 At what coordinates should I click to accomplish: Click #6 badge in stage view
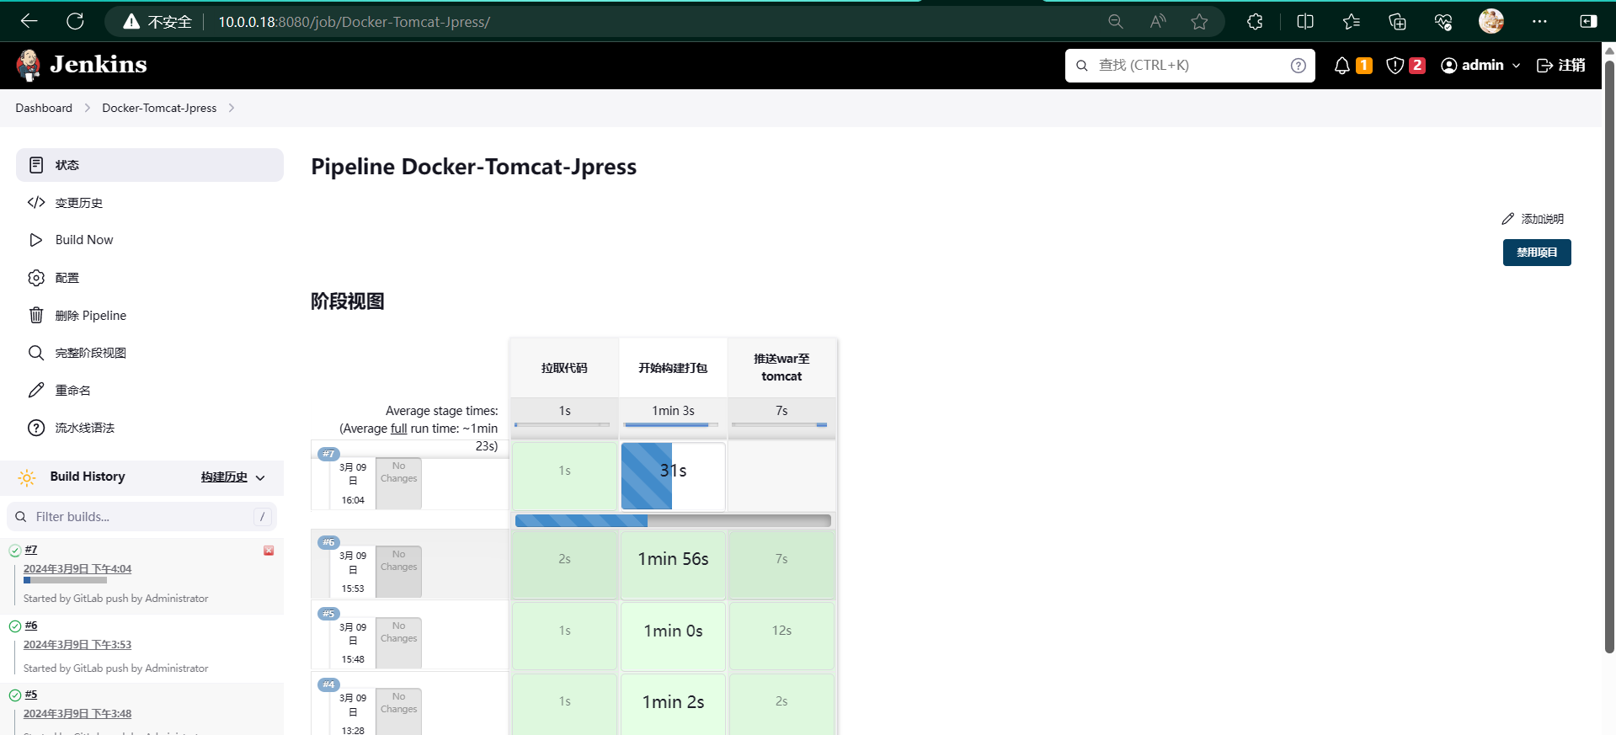tap(328, 542)
